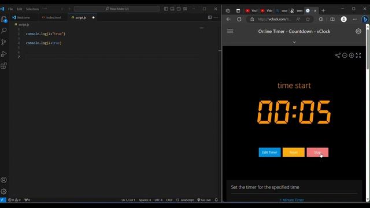
Task: Refresh the vClock page
Action: click(x=239, y=19)
